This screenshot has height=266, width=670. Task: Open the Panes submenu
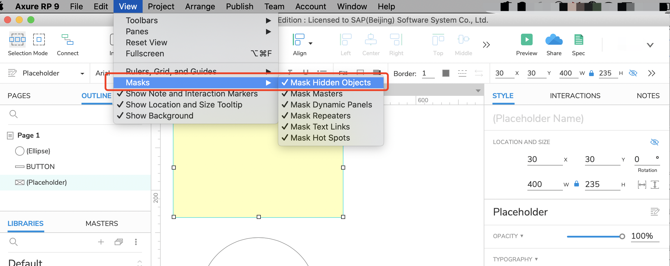pos(196,32)
